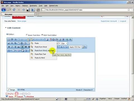The width and height of the screenshot is (134, 101).
Task: Open the Firefox forward history dropdown
Action: (10, 10)
